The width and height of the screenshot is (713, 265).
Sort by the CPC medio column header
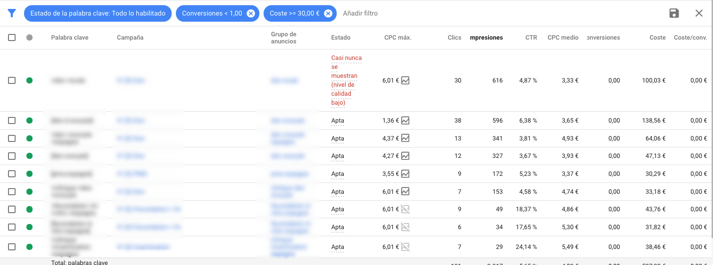pyautogui.click(x=563, y=38)
